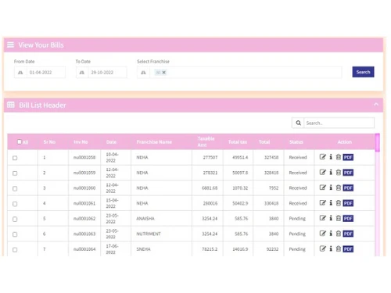Edit bill null001061
The width and height of the screenshot is (391, 293).
point(323,202)
